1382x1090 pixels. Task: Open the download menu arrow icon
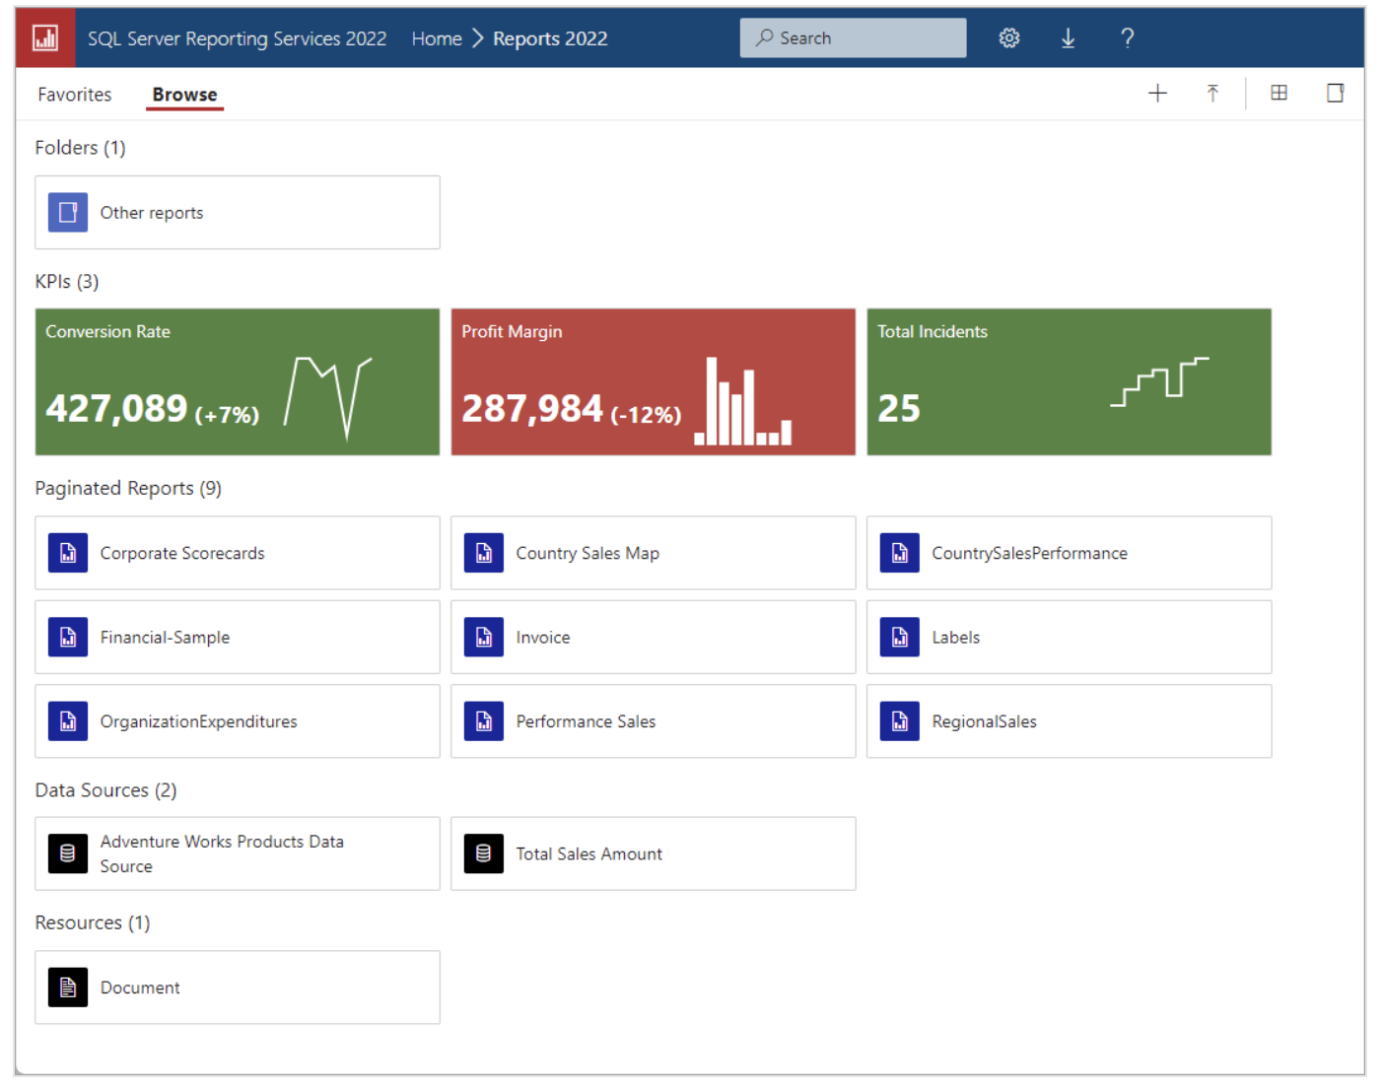point(1068,38)
